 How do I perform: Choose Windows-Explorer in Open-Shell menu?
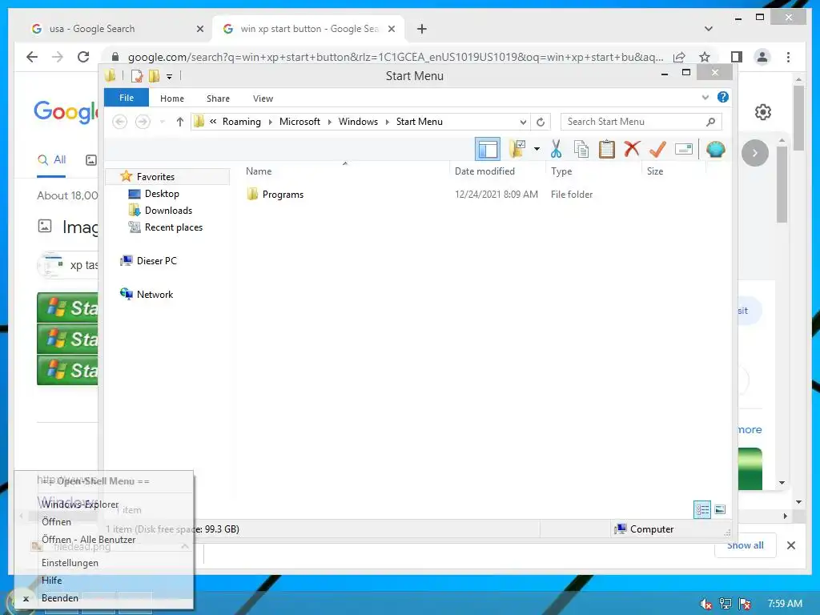(x=103, y=504)
